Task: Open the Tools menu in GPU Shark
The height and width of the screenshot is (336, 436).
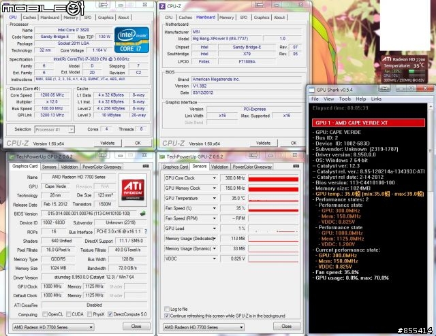Action: [x=345, y=99]
